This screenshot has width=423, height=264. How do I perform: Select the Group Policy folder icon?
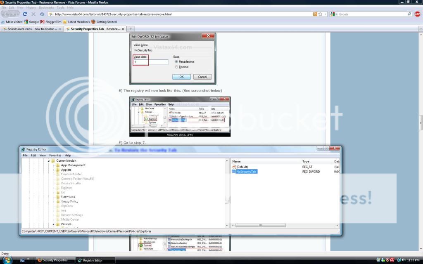(x=58, y=201)
